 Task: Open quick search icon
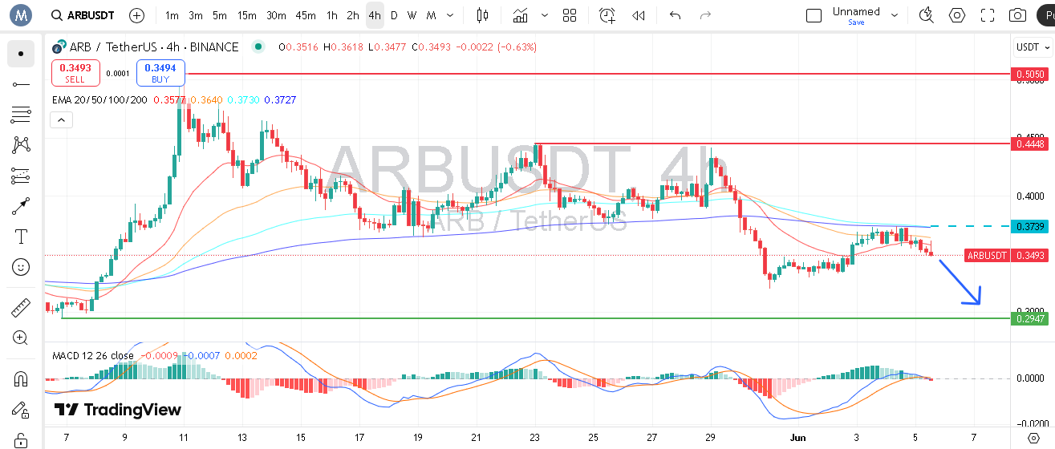coord(927,15)
